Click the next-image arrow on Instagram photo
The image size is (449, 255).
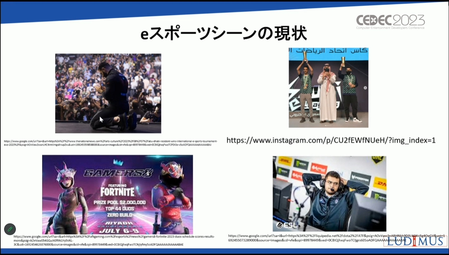365,88
